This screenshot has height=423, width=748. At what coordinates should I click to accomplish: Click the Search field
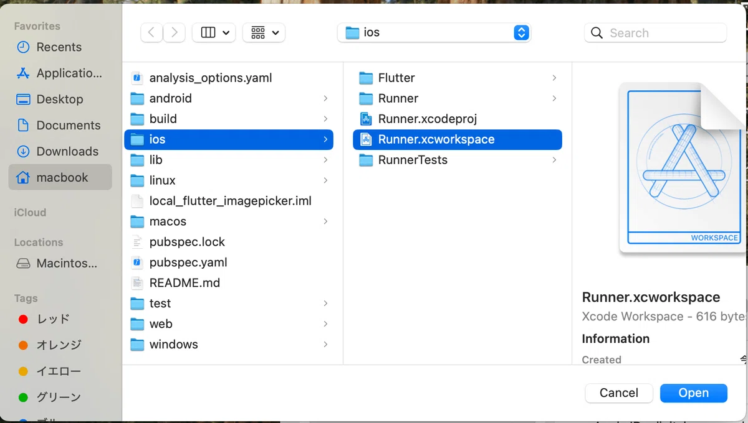point(655,33)
